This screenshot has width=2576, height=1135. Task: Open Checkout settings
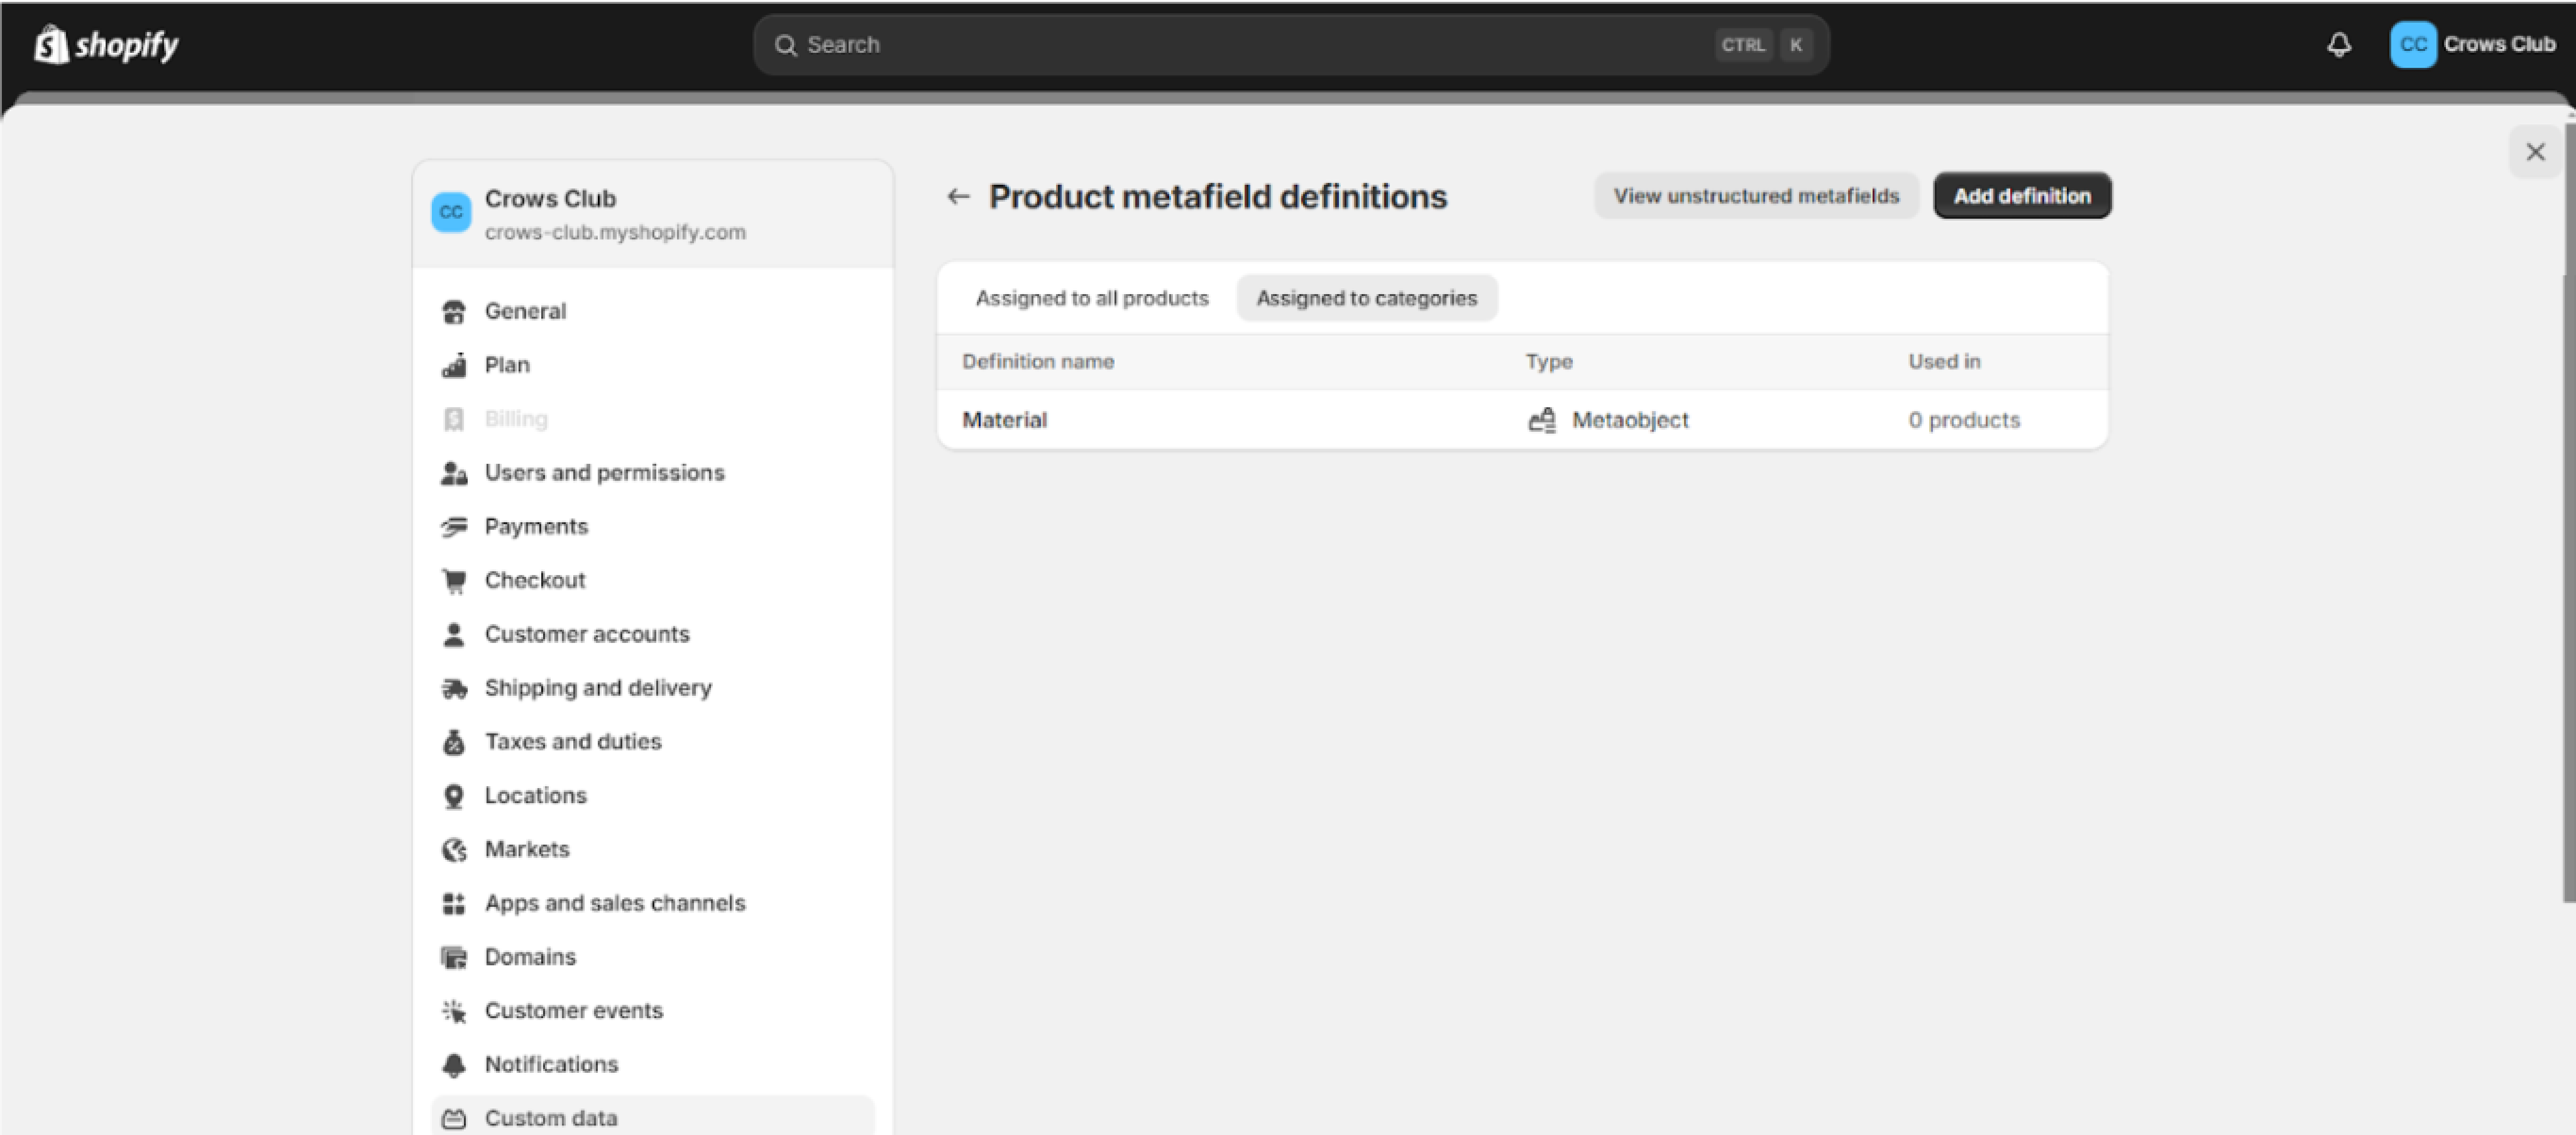pyautogui.click(x=652, y=581)
